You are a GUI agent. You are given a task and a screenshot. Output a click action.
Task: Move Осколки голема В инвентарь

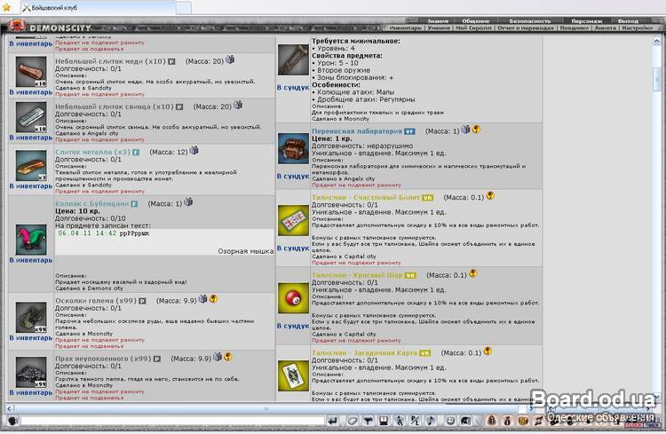coord(31,338)
